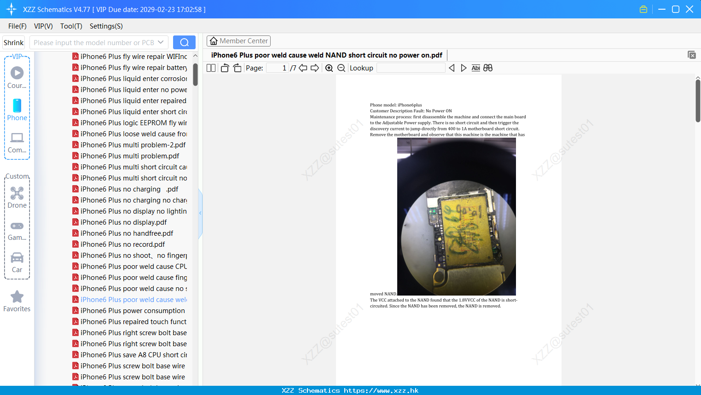
Task: Open iPhone6 Plus multi problem.pdf
Action: point(126,156)
